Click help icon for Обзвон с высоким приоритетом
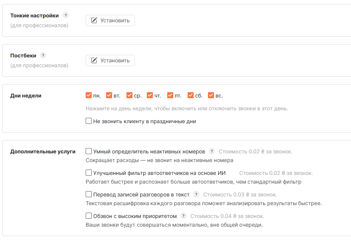This screenshot has height=241, width=351. [183, 216]
